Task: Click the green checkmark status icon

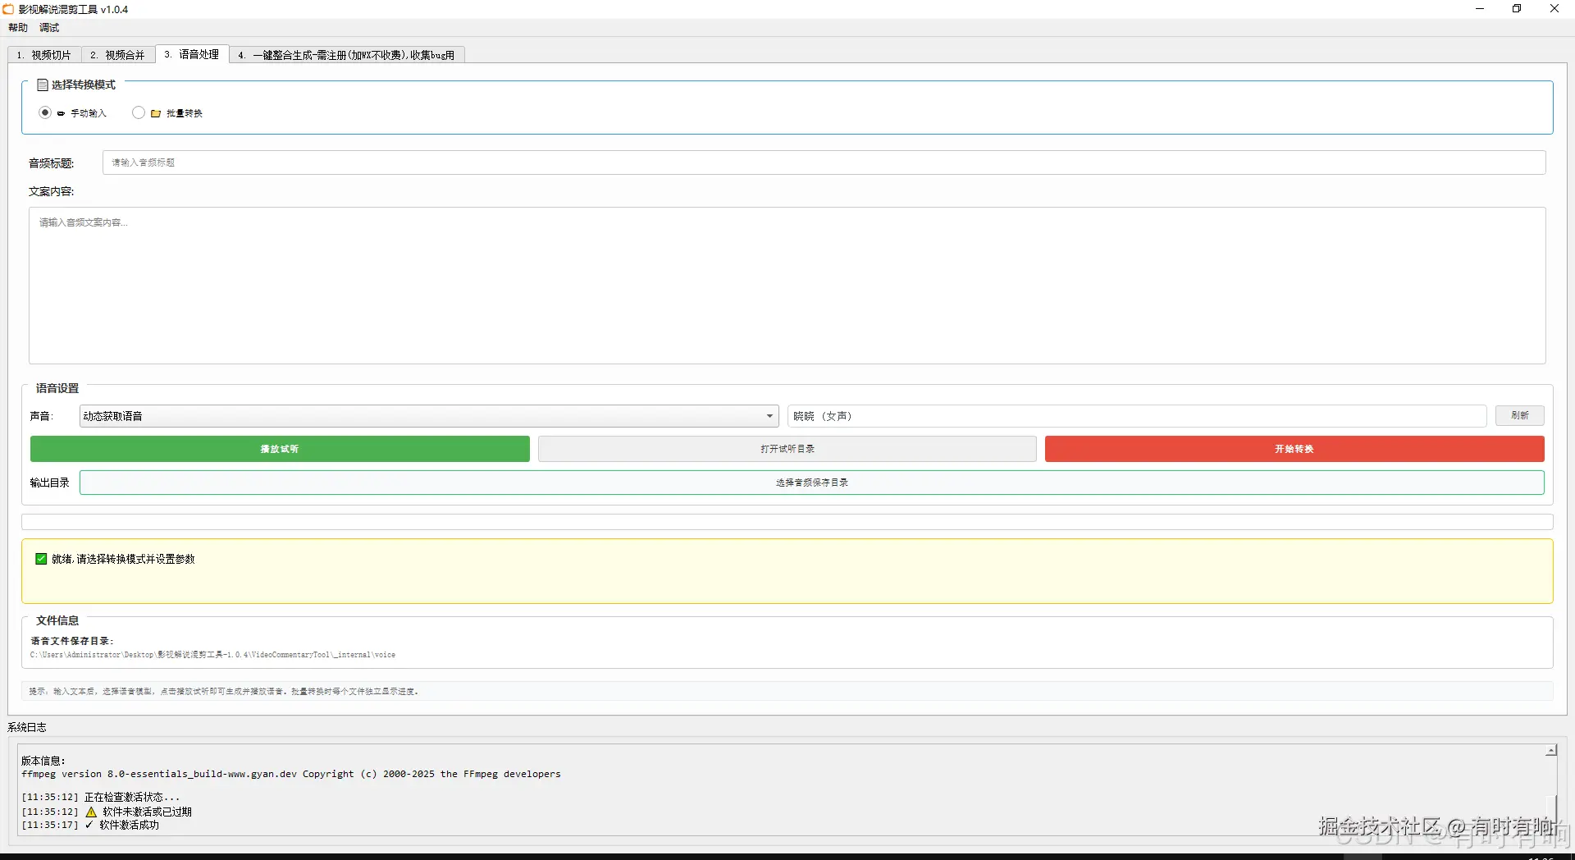Action: [x=41, y=559]
